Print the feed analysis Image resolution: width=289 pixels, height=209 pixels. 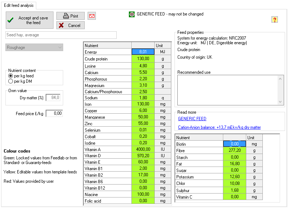(70, 16)
